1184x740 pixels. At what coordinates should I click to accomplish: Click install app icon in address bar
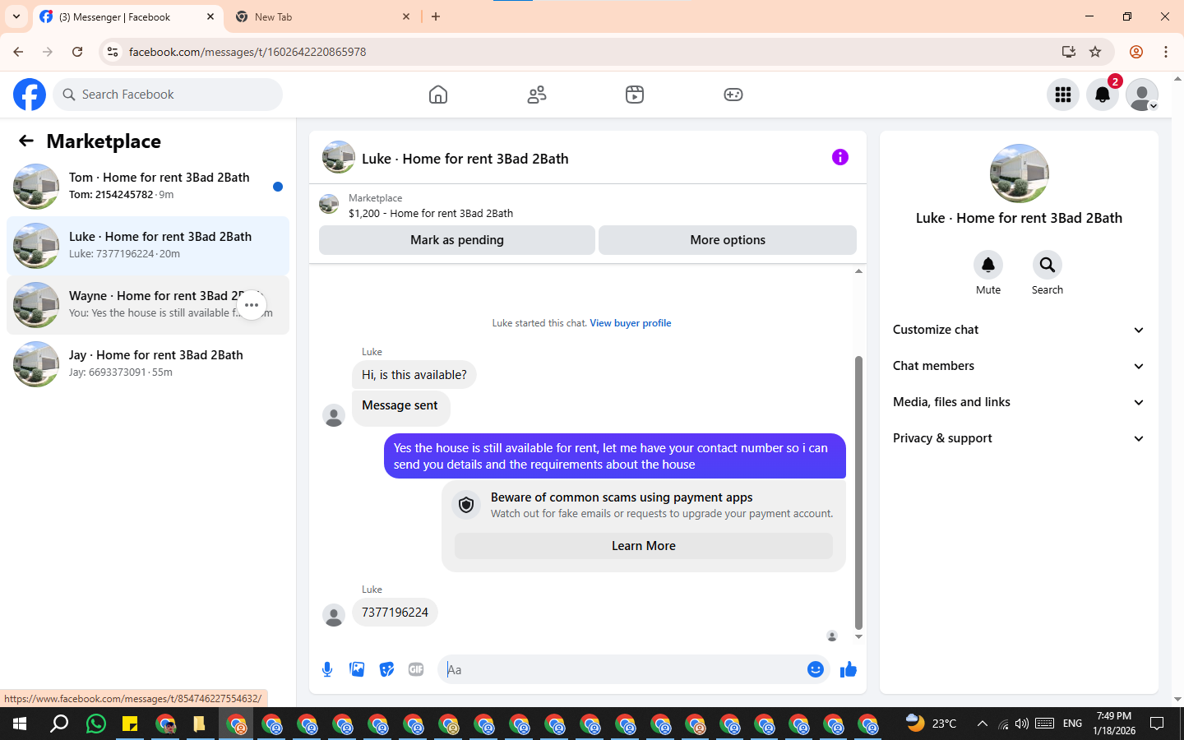(x=1069, y=52)
